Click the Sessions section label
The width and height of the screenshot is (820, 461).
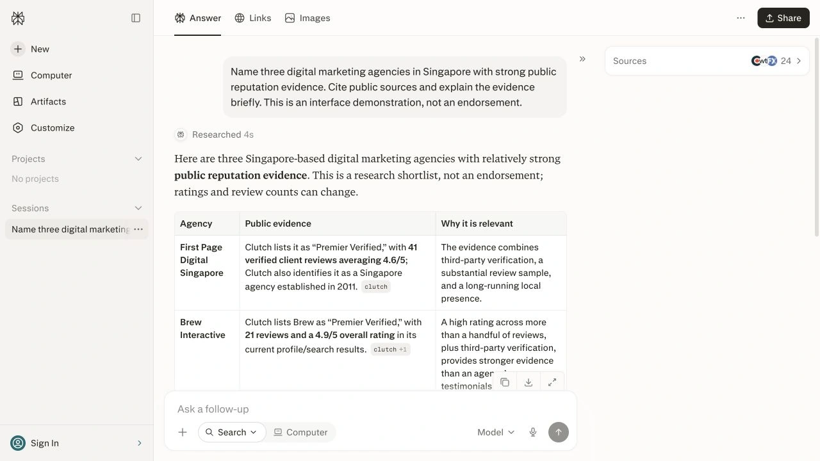click(30, 208)
